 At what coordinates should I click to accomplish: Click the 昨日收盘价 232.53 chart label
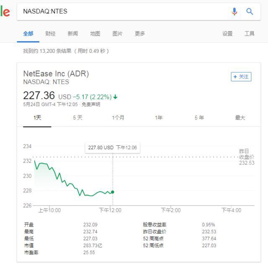(x=247, y=157)
